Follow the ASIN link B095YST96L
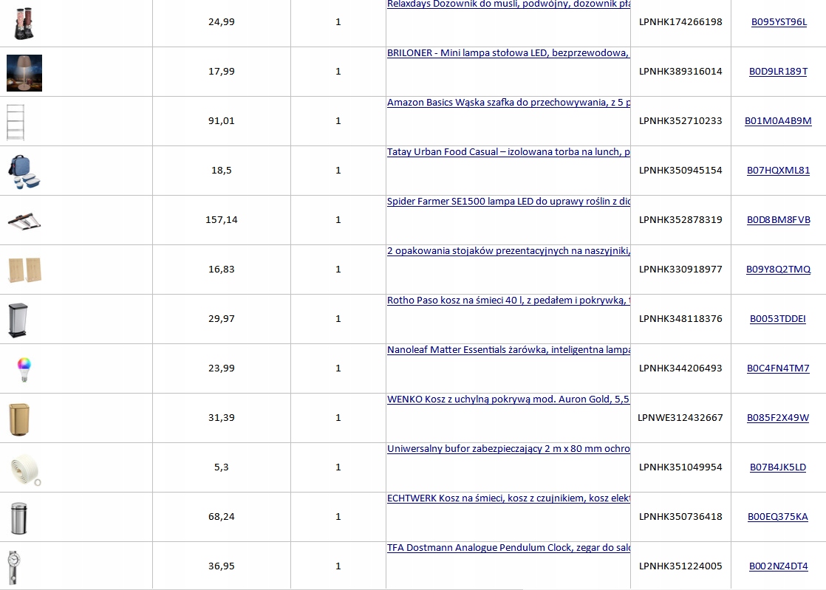The image size is (826, 590). pos(779,22)
